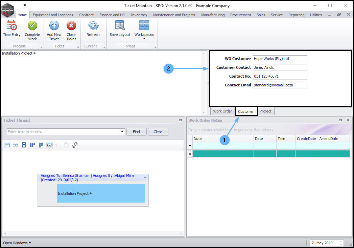Increase the date with the up spinner
The width and height of the screenshot is (354, 248).
tap(341, 241)
